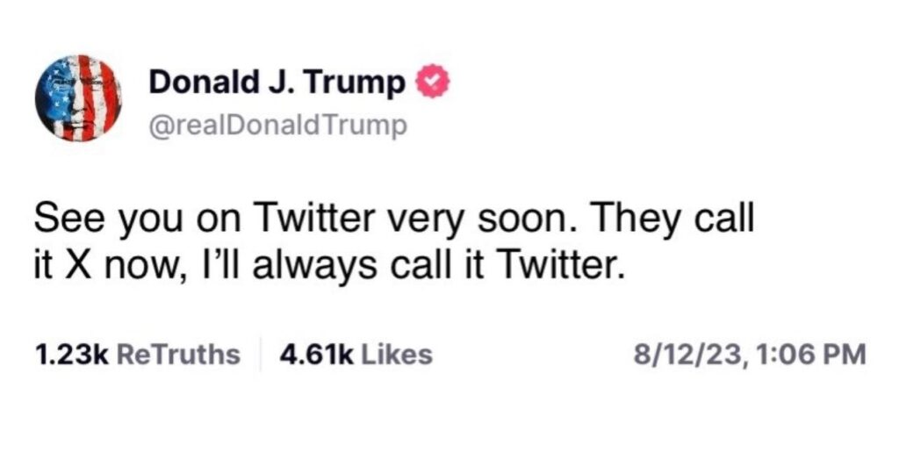Click the word "Likes"
Image resolution: width=899 pixels, height=453 pixels.
(x=397, y=355)
